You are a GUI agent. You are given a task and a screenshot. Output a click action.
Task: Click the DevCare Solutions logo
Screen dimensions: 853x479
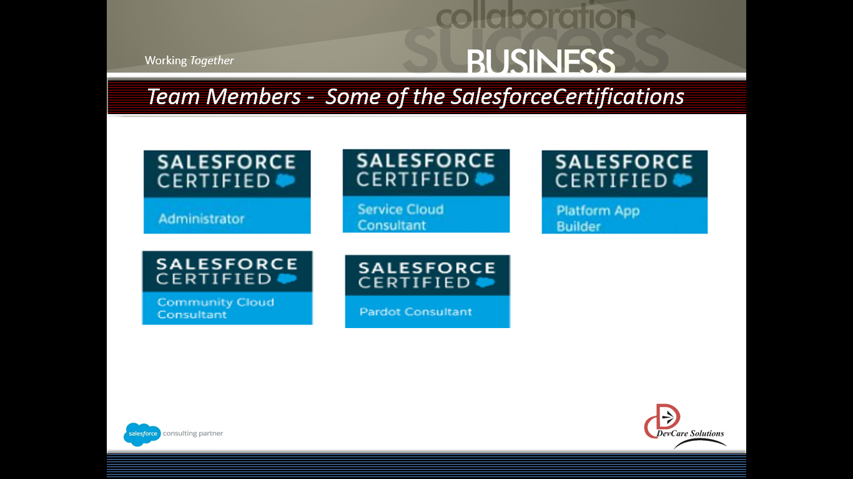685,425
